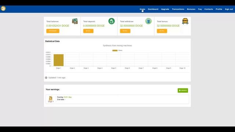The image size is (235, 132).
Task: Click the Doge 1 bar in the chart
Action: (x=59, y=60)
